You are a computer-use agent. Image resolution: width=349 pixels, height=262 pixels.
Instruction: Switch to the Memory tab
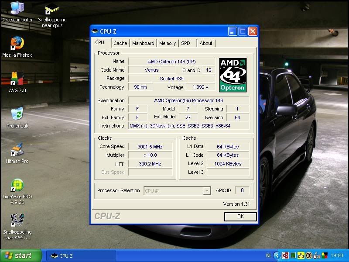(168, 43)
